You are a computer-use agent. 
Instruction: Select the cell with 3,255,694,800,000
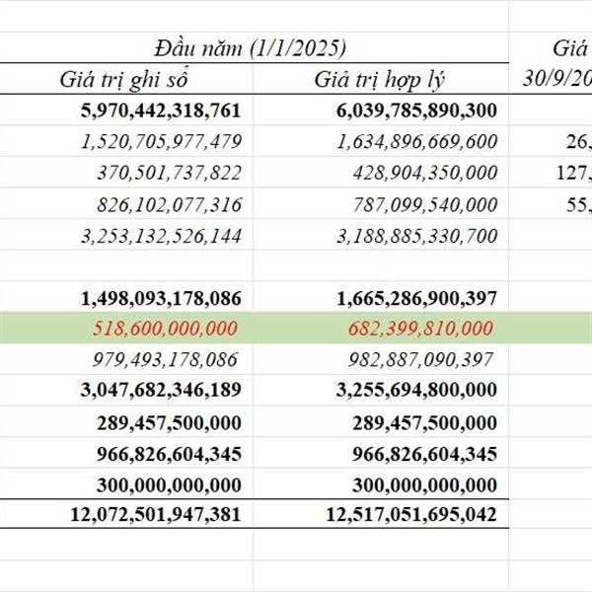[416, 391]
